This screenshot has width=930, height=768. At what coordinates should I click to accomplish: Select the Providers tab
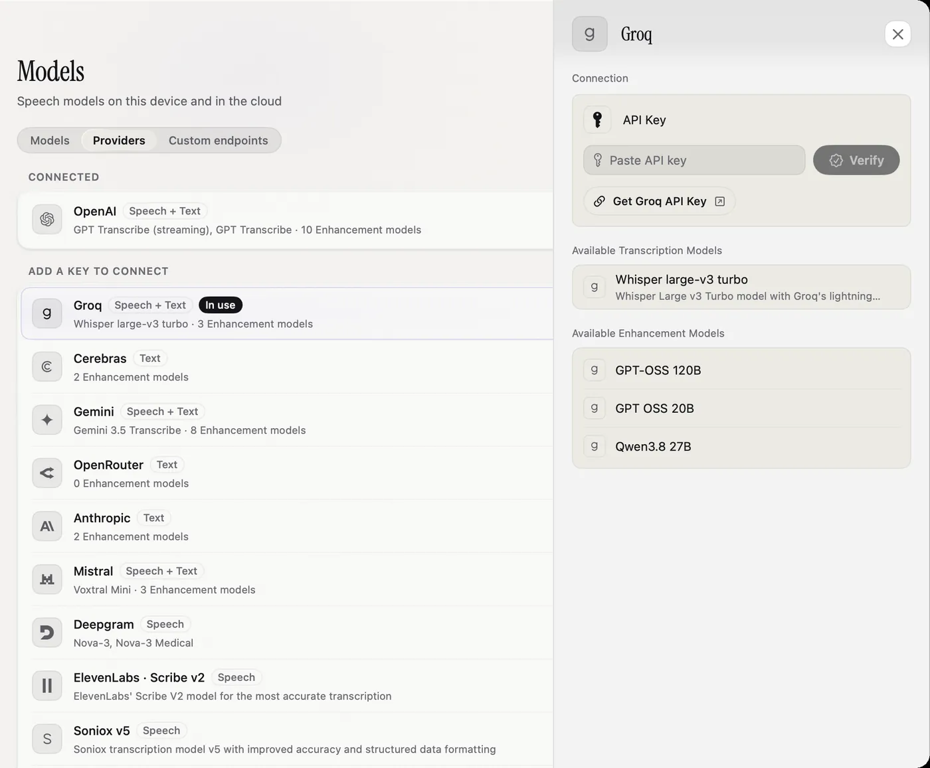[119, 141]
